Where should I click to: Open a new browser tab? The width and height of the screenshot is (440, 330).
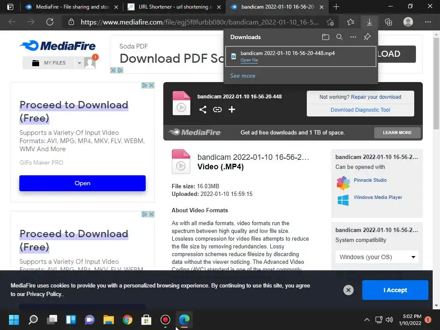336,7
